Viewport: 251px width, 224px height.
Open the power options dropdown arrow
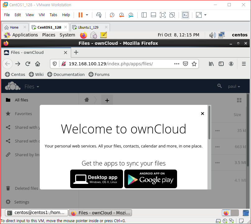coord(87,15)
